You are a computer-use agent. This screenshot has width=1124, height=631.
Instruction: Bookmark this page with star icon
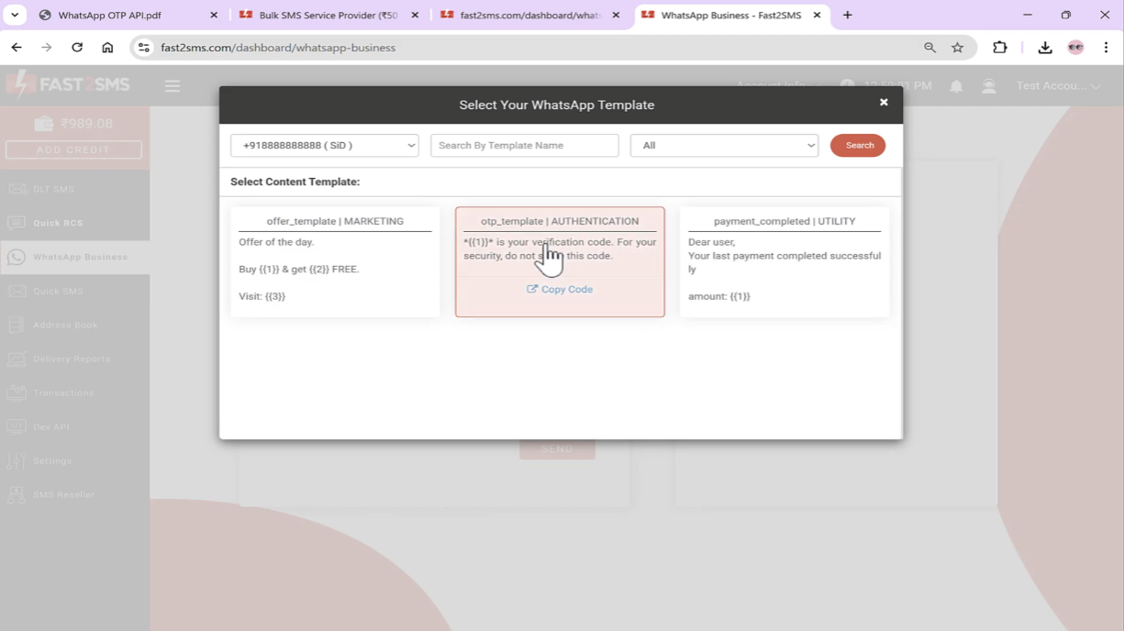tap(957, 48)
